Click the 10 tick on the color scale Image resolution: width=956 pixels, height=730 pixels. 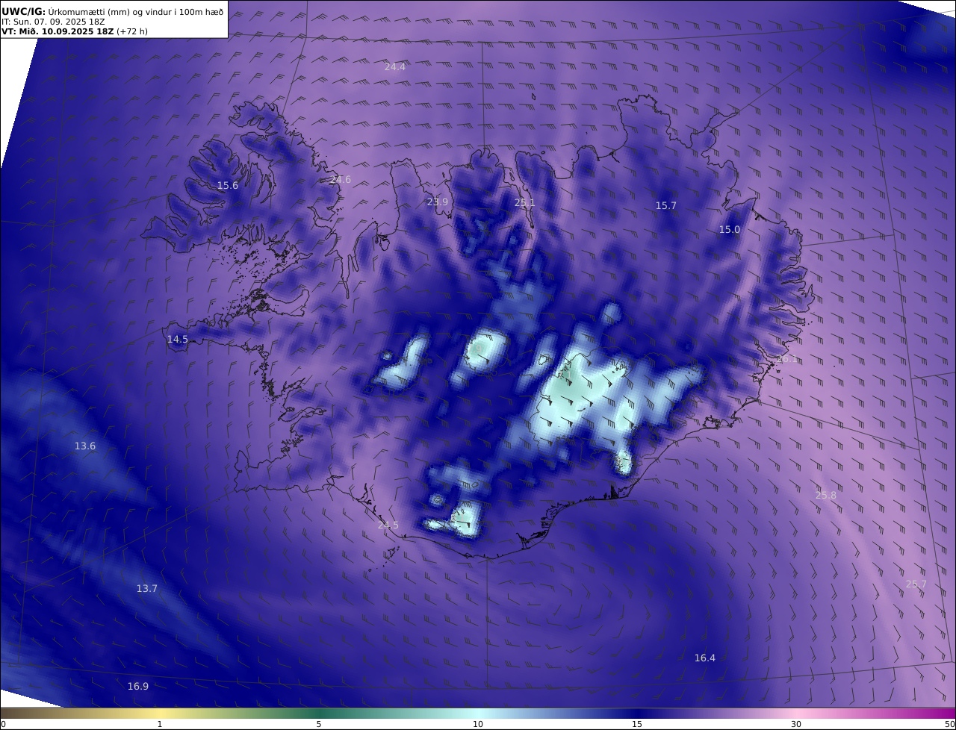pyautogui.click(x=478, y=724)
